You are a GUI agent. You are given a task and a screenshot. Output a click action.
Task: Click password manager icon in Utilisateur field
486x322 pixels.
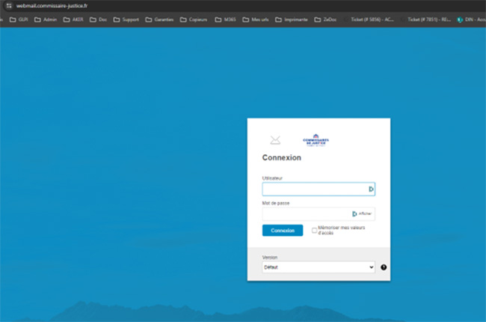click(370, 189)
